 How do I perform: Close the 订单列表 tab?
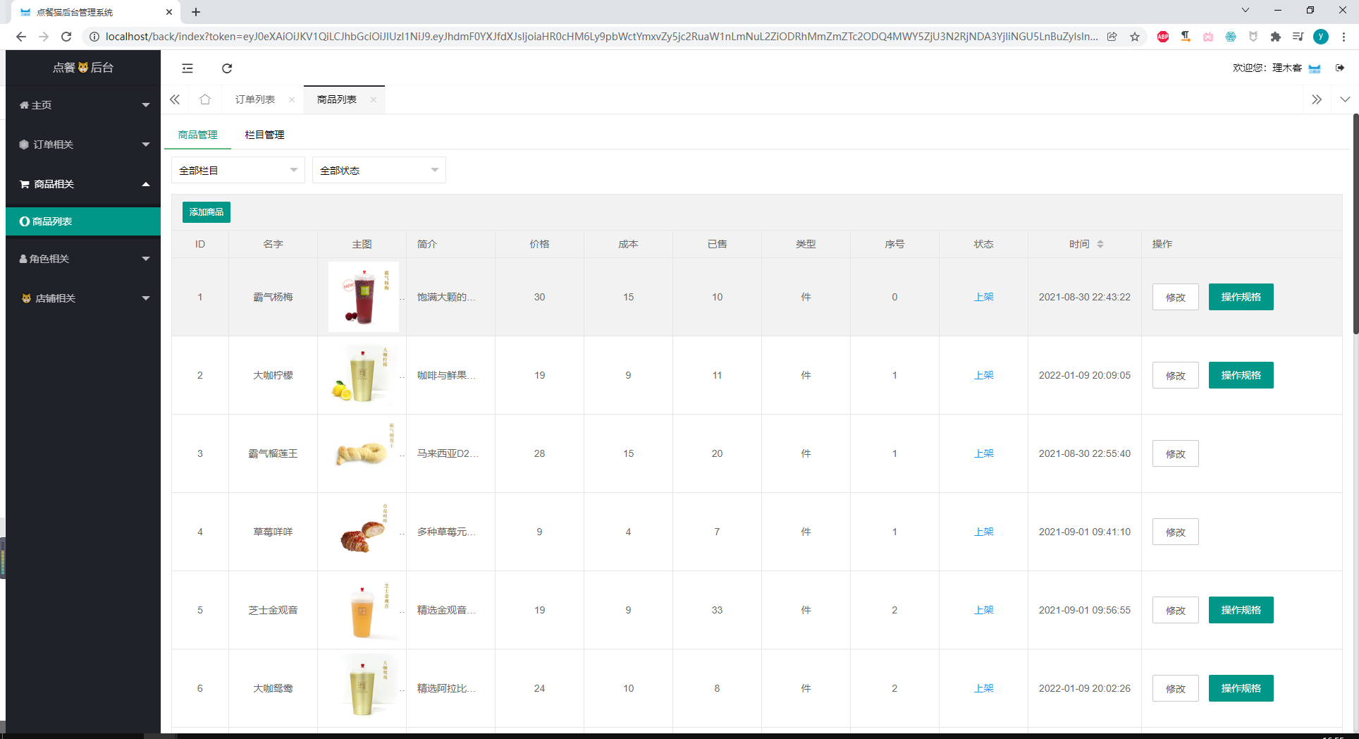click(292, 99)
